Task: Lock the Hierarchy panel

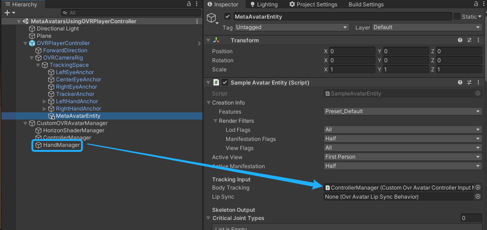Action: pos(188,4)
